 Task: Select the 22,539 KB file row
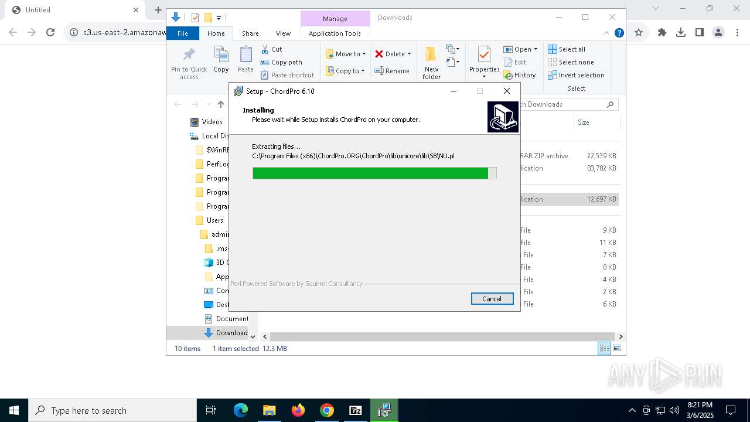click(569, 156)
